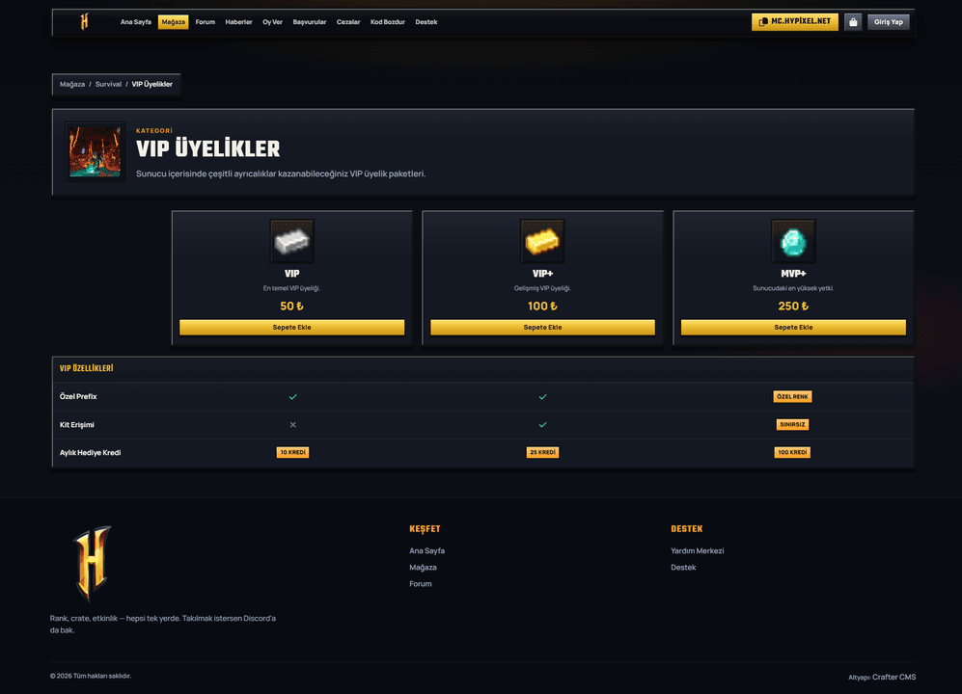Click the Özel Prefix checkmark for VIP
This screenshot has height=694, width=962.
[292, 397]
